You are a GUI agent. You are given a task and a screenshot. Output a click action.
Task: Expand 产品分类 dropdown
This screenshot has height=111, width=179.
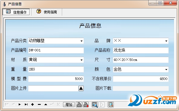[x=81, y=41]
